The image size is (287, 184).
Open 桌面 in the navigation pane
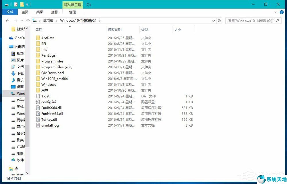(18, 87)
